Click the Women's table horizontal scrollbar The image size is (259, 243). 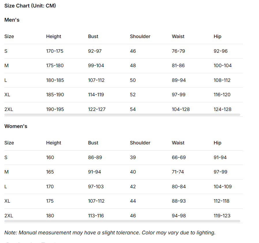click(x=122, y=221)
